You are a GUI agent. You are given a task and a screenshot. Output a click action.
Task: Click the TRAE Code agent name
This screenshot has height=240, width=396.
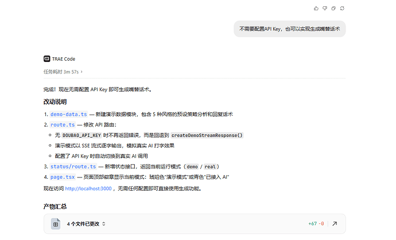pyautogui.click(x=64, y=59)
